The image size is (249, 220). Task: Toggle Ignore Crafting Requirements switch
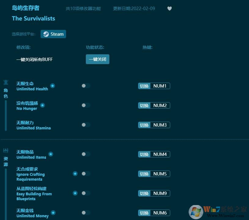click(86, 174)
